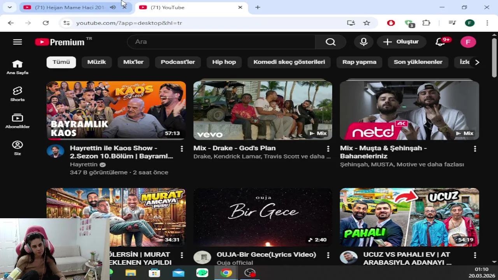Mute the Heijan Mame Haci tab audio

click(x=113, y=7)
